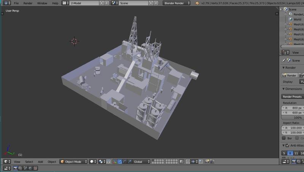Select the scale manipulator icon
This screenshot has width=304, height=172.
tap(130, 161)
